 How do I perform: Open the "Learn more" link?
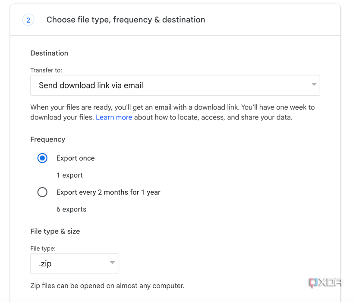114,117
